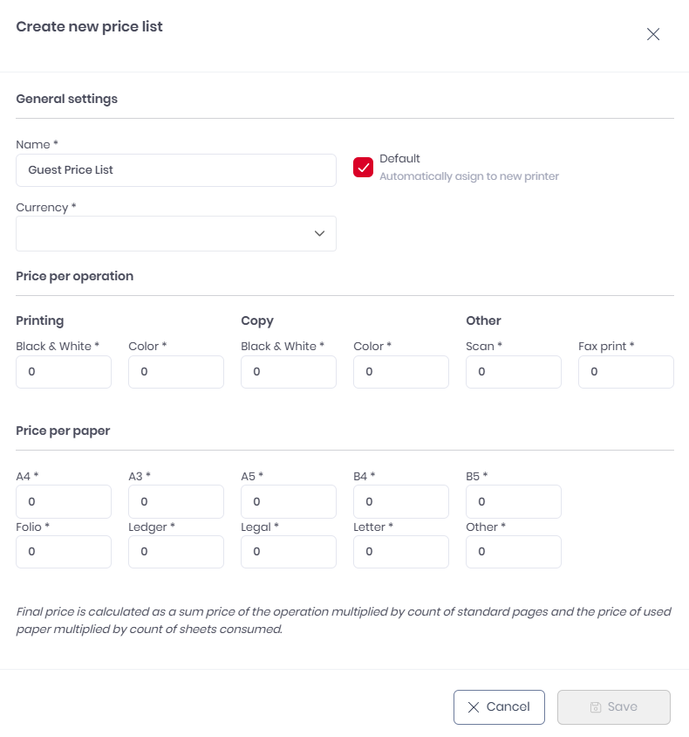
Task: Click the Cancel button
Action: pyautogui.click(x=499, y=707)
